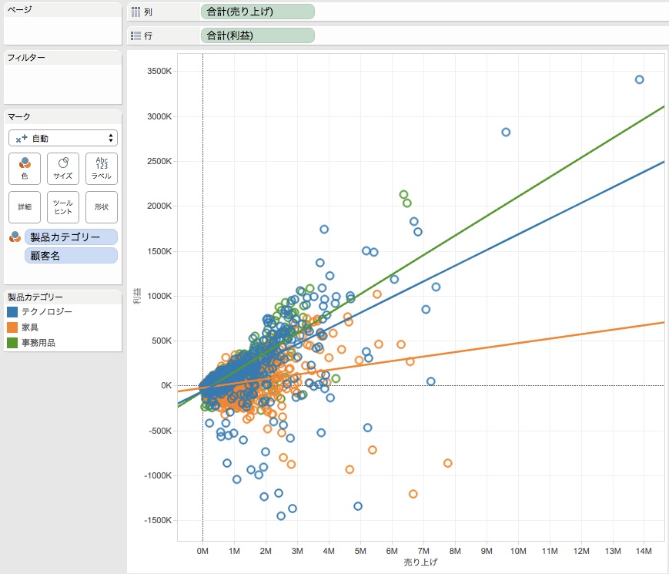The image size is (669, 574).
Task: Click the 詳細 (Detail) marks button
Action: tap(25, 207)
